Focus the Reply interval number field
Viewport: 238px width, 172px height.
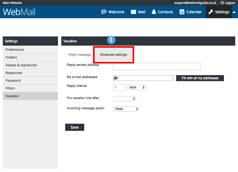click(x=119, y=88)
